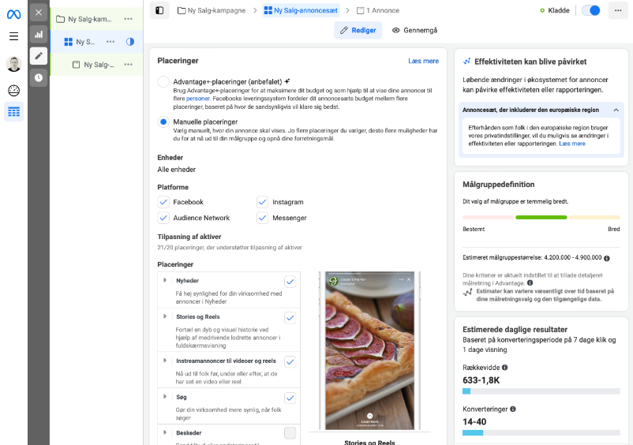Select the pencil edit icon in sidebar
This screenshot has height=445, width=633.
pos(39,56)
